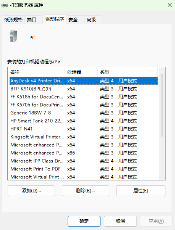Image resolution: width=175 pixels, height=230 pixels.
Task: Select the BTP-K910(BPLZ)(P) driver
Action: coord(84,89)
